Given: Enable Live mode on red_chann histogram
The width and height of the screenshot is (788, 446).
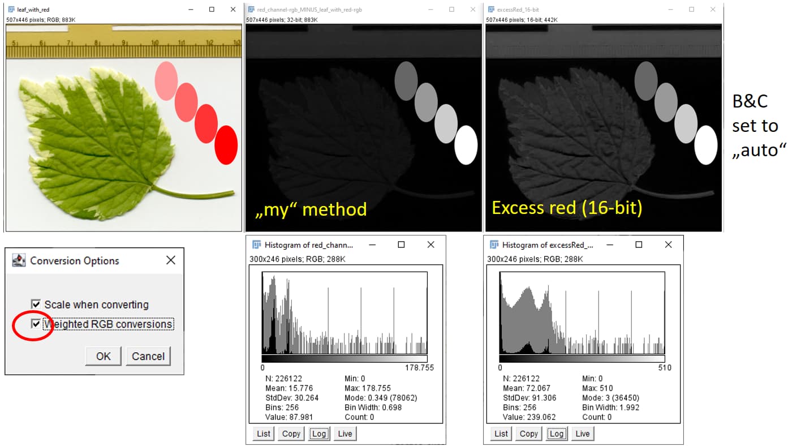Looking at the screenshot, I should pos(346,433).
